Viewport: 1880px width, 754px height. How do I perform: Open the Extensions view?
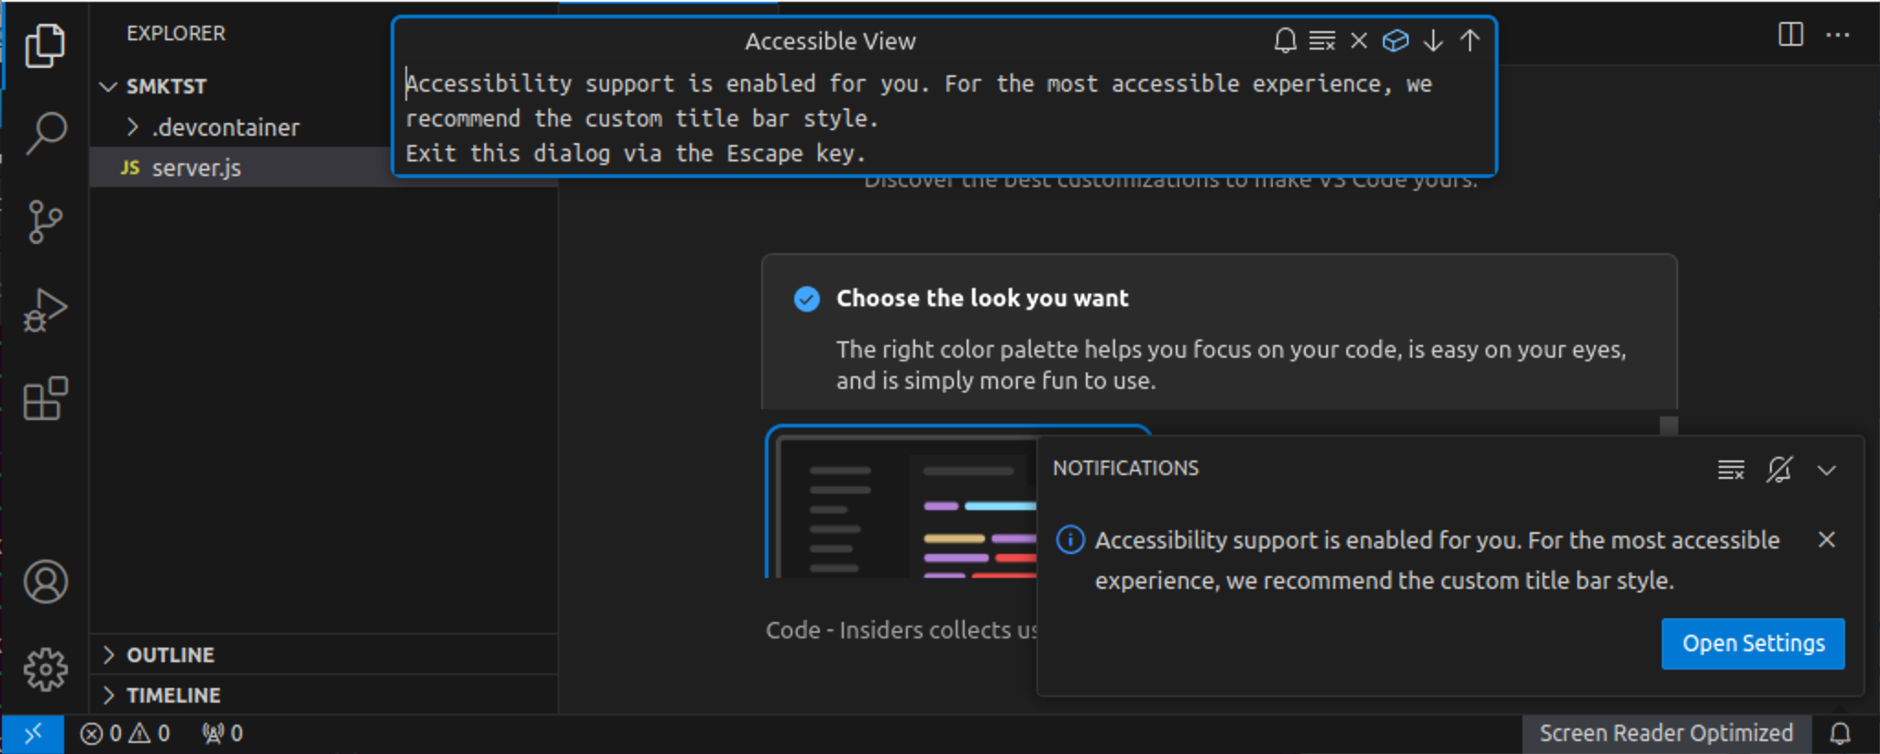(45, 398)
